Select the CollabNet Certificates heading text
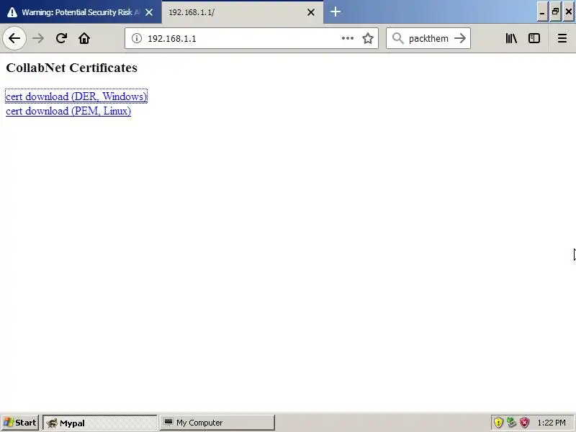The width and height of the screenshot is (576, 432). [x=71, y=68]
